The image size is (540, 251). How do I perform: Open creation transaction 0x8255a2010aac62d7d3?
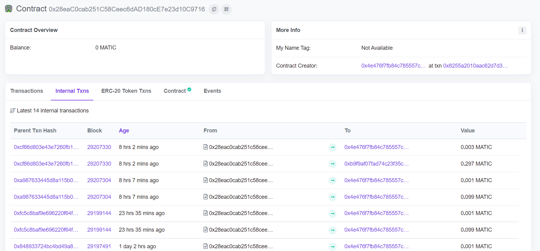(x=475, y=66)
